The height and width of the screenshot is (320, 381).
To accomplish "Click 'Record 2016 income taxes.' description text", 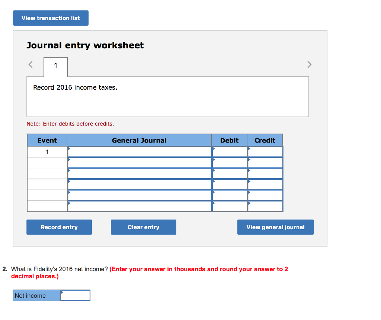I will point(75,87).
